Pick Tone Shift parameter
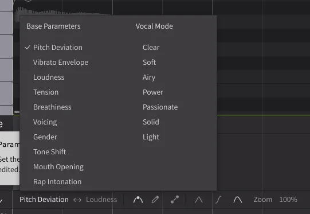 [x=49, y=152]
